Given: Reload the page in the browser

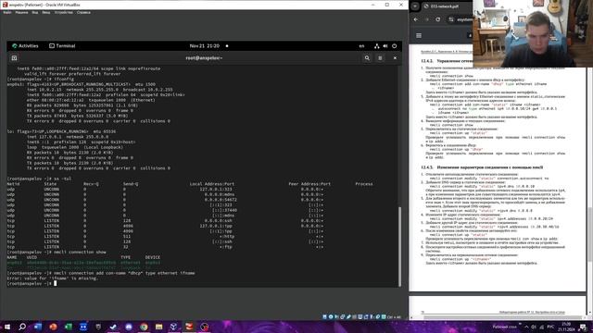Looking at the screenshot, I should click(x=438, y=19).
